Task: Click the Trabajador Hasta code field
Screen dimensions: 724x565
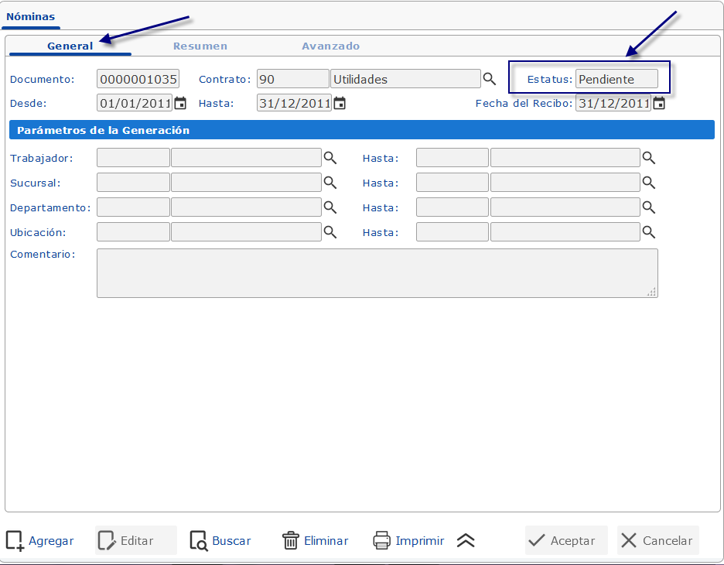Action: tap(452, 158)
